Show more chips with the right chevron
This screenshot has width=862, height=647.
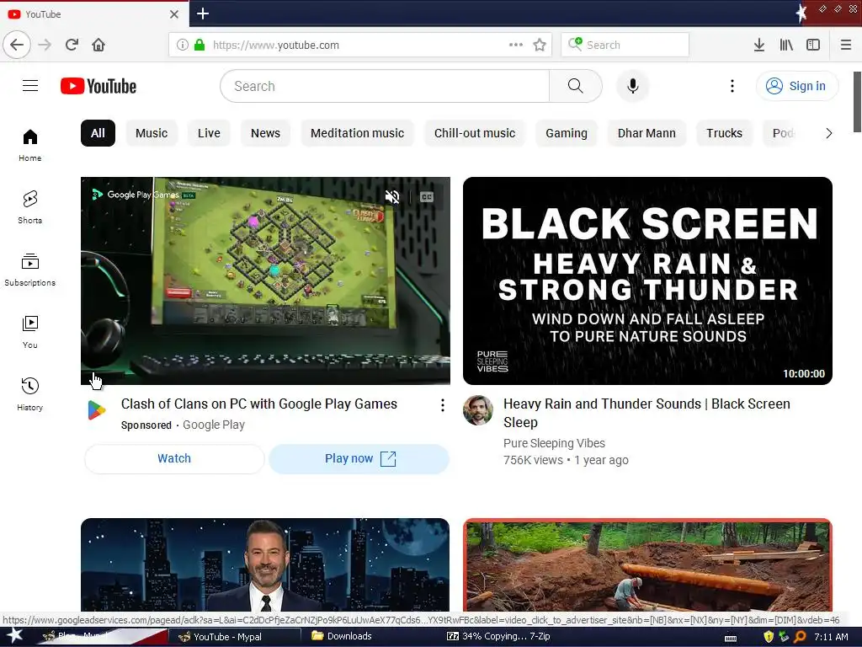click(828, 133)
